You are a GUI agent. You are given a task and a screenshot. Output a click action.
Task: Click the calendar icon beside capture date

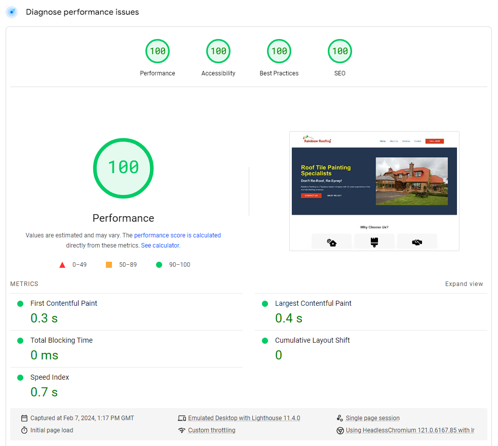click(24, 418)
